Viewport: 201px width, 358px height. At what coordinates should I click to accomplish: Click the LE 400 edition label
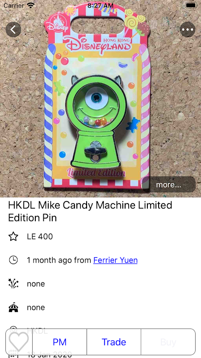coord(40,237)
